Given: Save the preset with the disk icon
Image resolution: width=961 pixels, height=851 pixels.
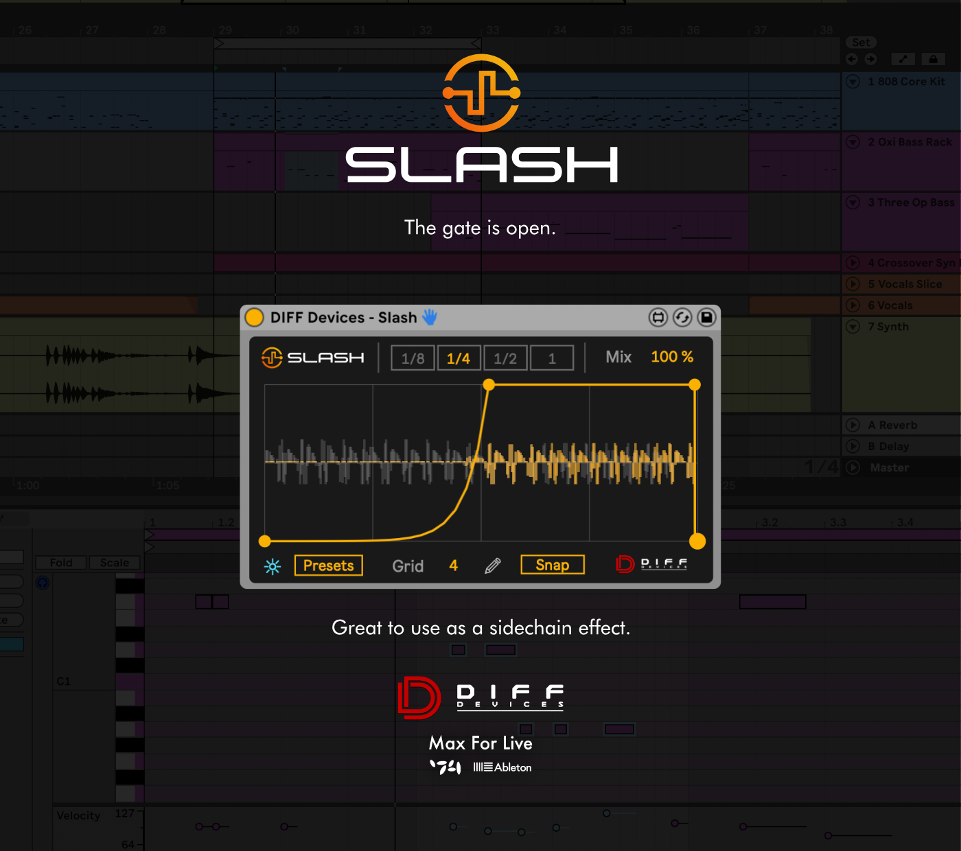Looking at the screenshot, I should [706, 317].
